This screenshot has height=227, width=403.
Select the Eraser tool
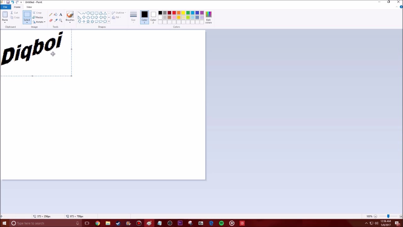pos(51,20)
